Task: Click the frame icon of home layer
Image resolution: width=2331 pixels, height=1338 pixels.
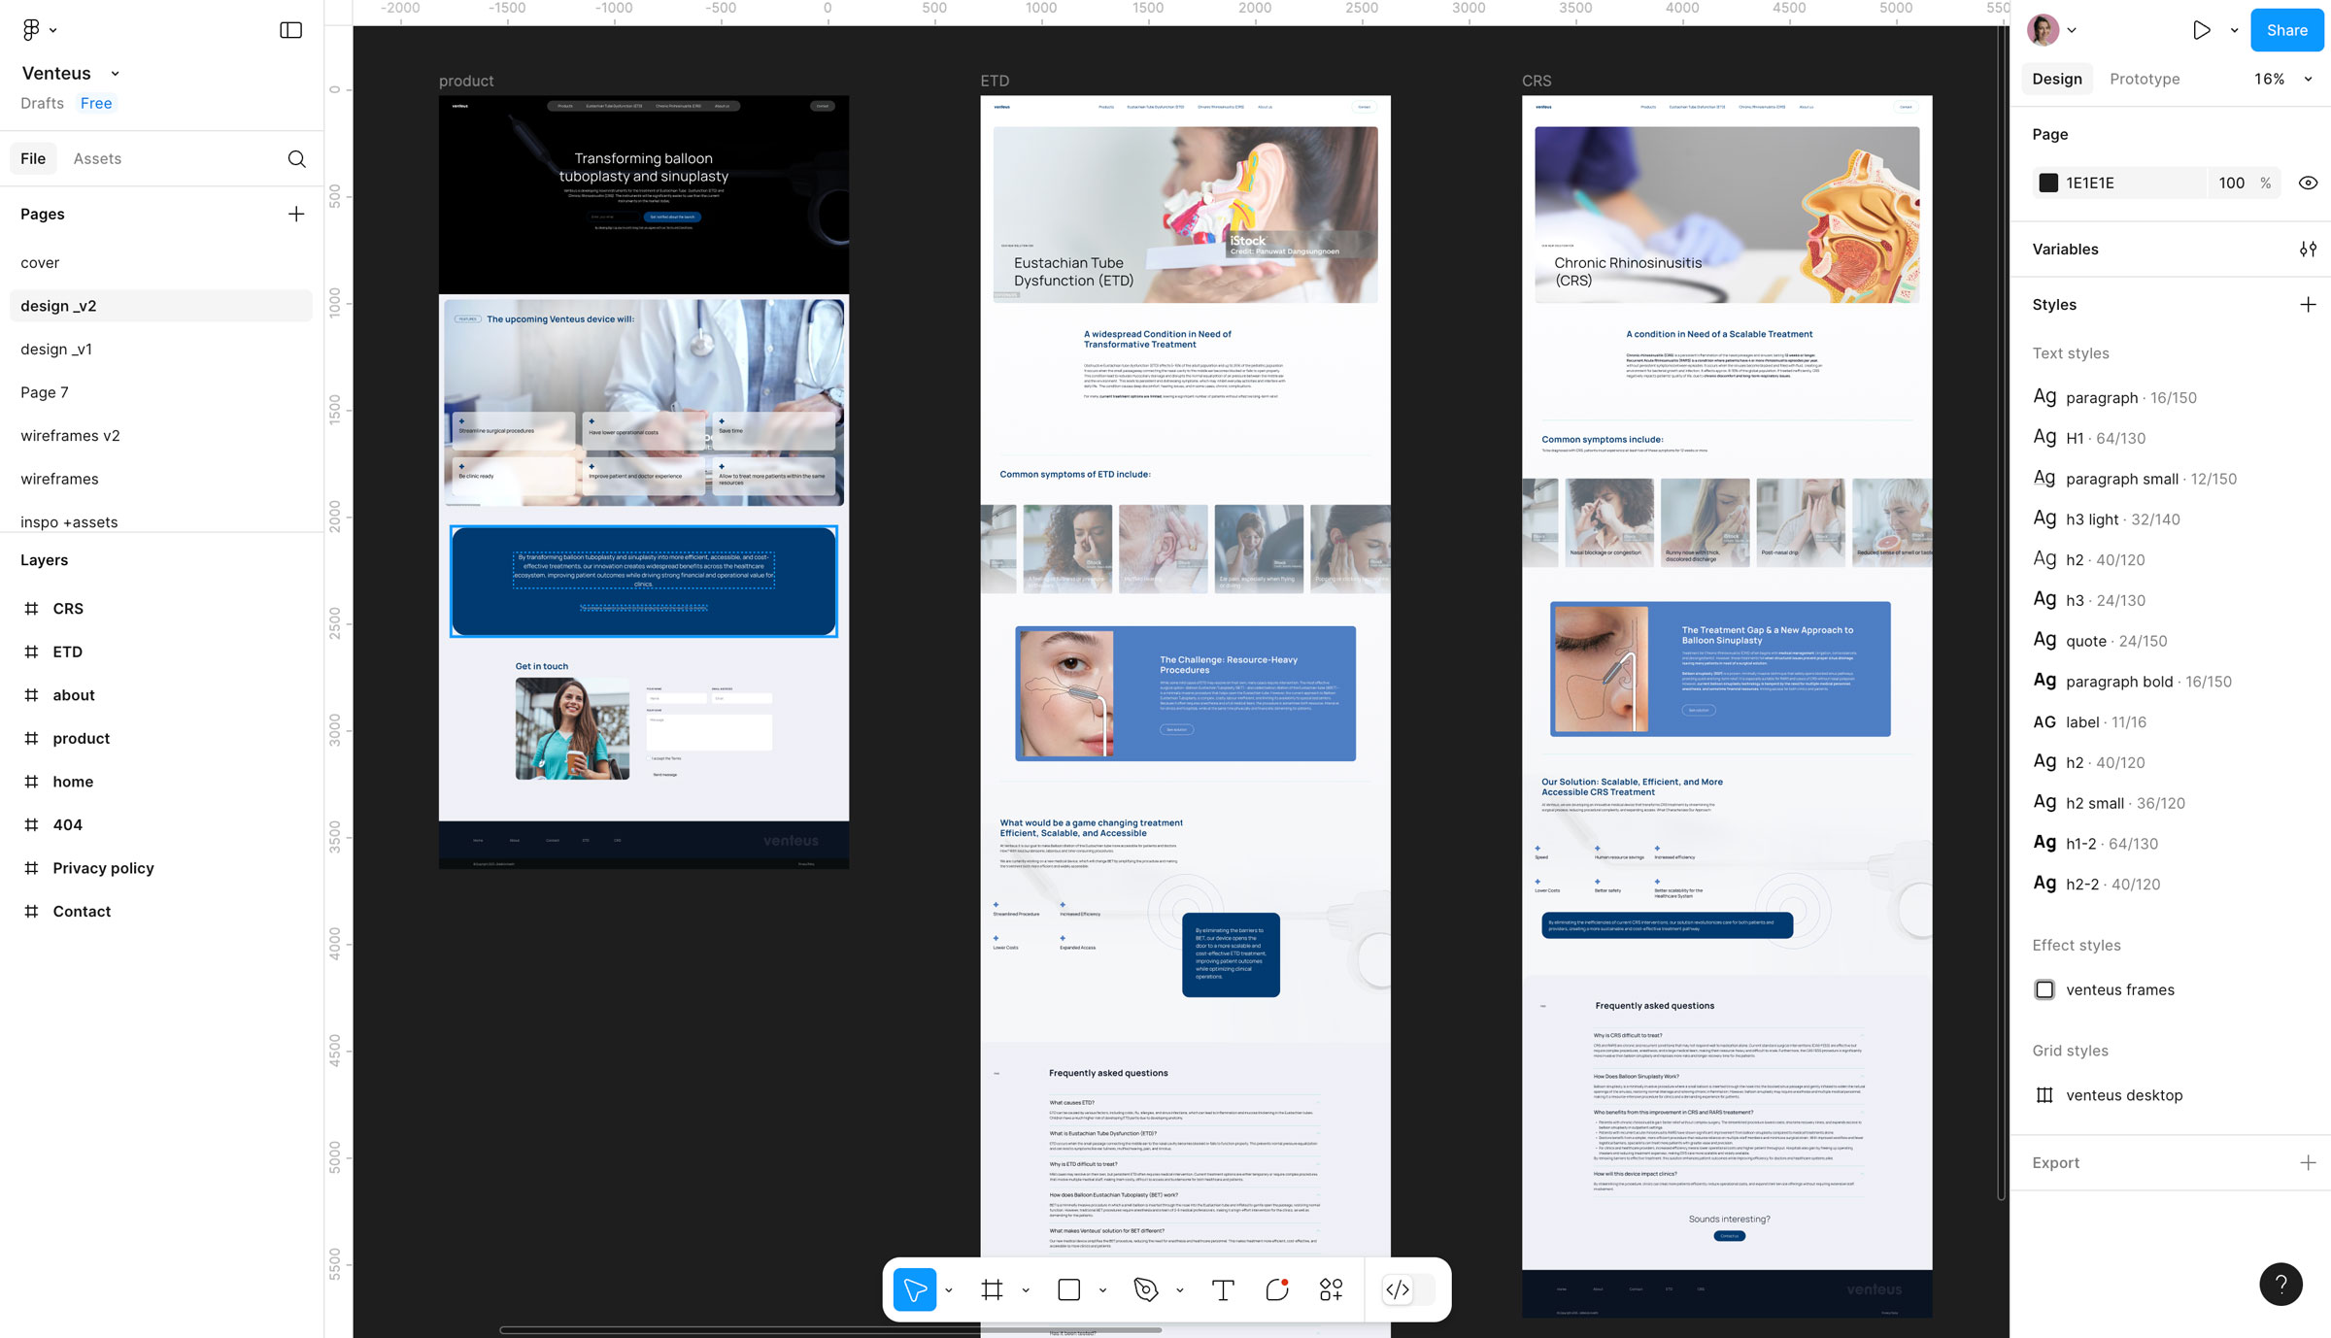Action: [31, 782]
